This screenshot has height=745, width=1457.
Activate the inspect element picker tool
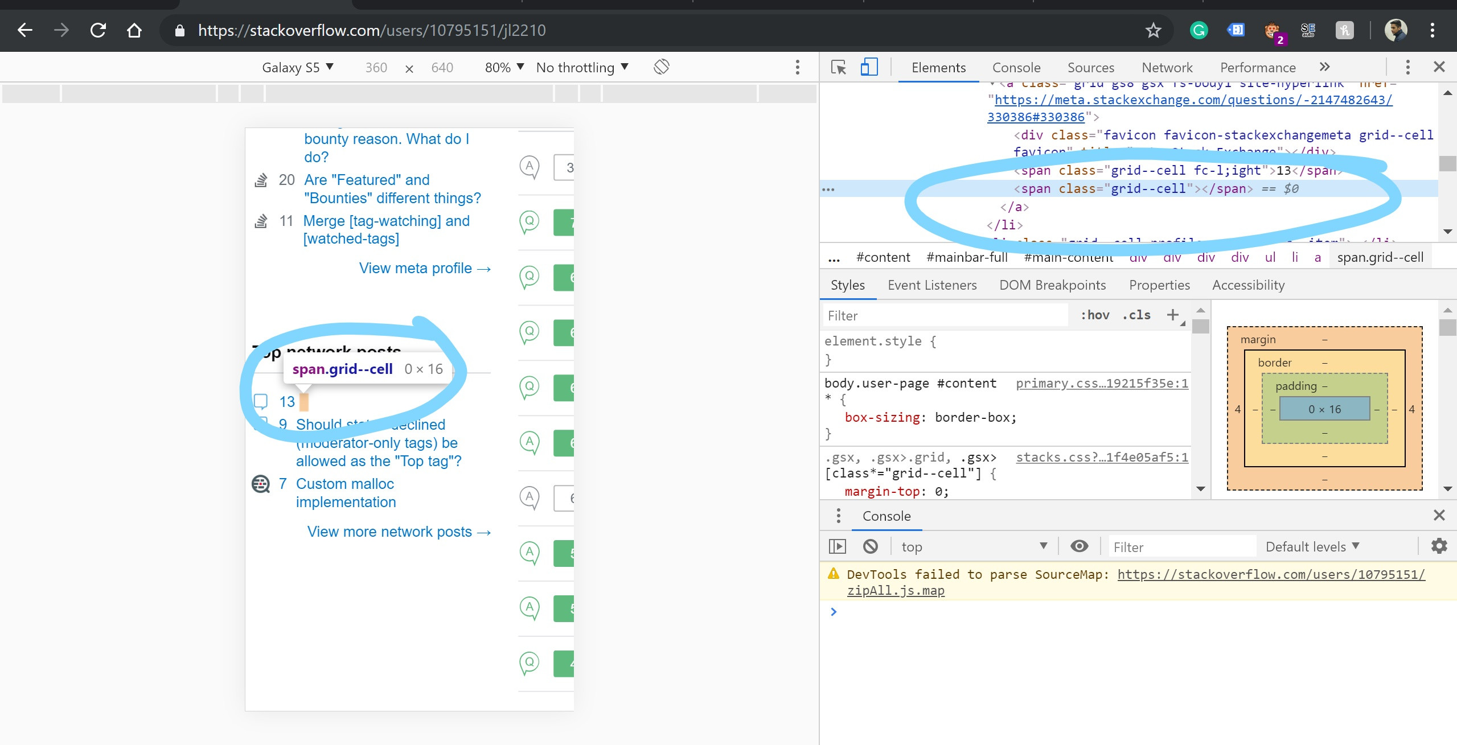tap(838, 67)
